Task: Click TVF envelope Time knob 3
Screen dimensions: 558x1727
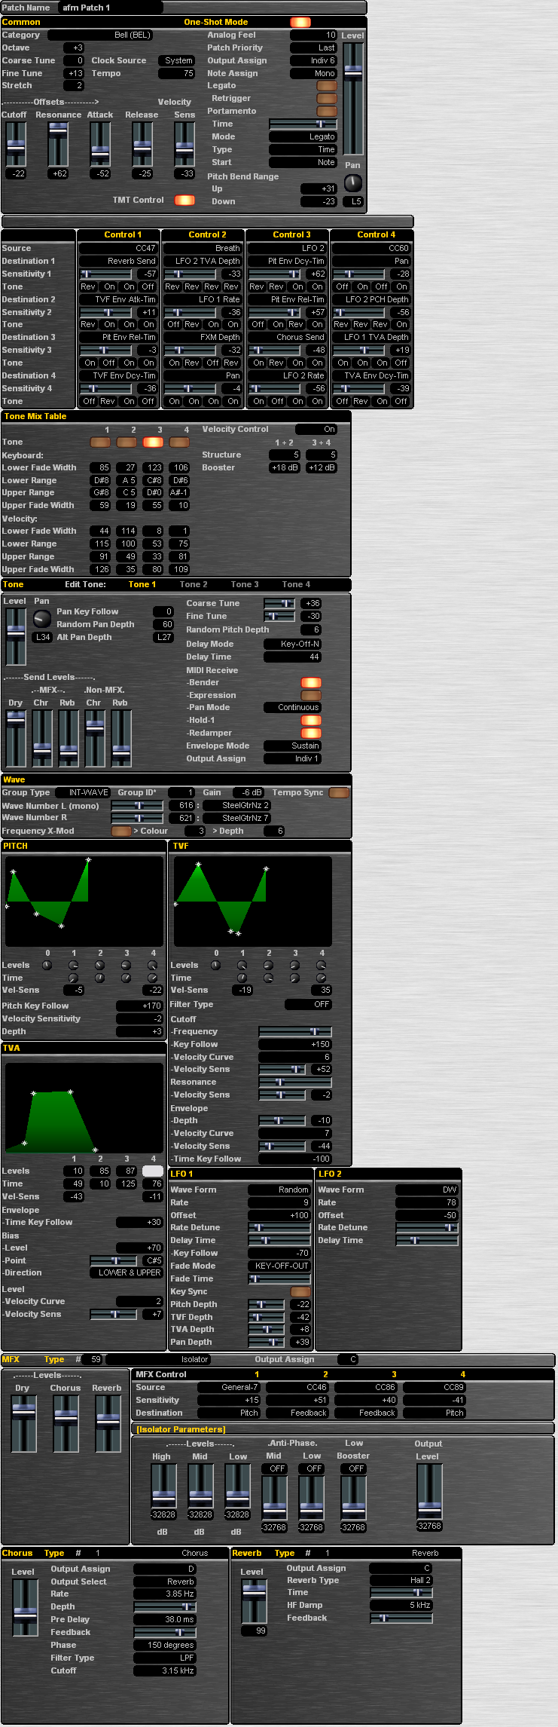Action: (x=295, y=978)
